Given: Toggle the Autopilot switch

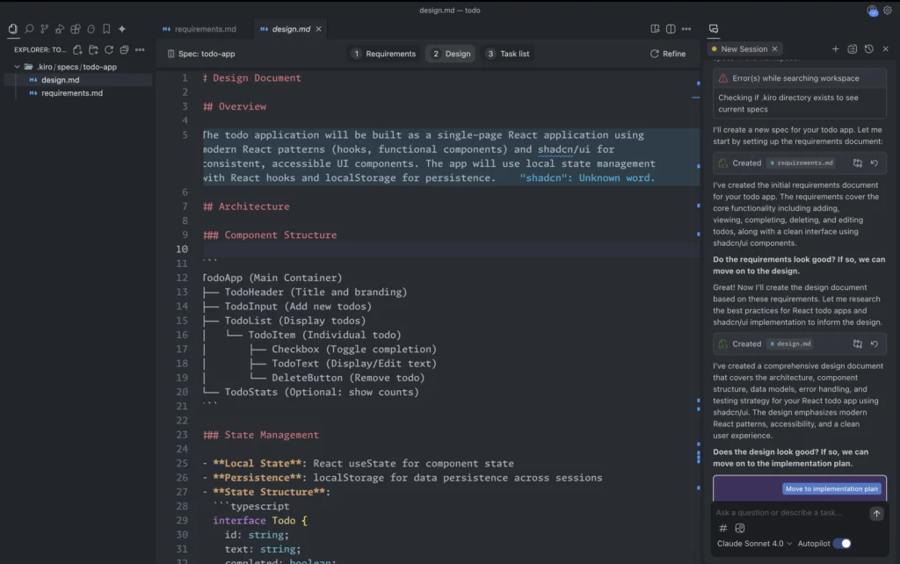Looking at the screenshot, I should pyautogui.click(x=842, y=543).
